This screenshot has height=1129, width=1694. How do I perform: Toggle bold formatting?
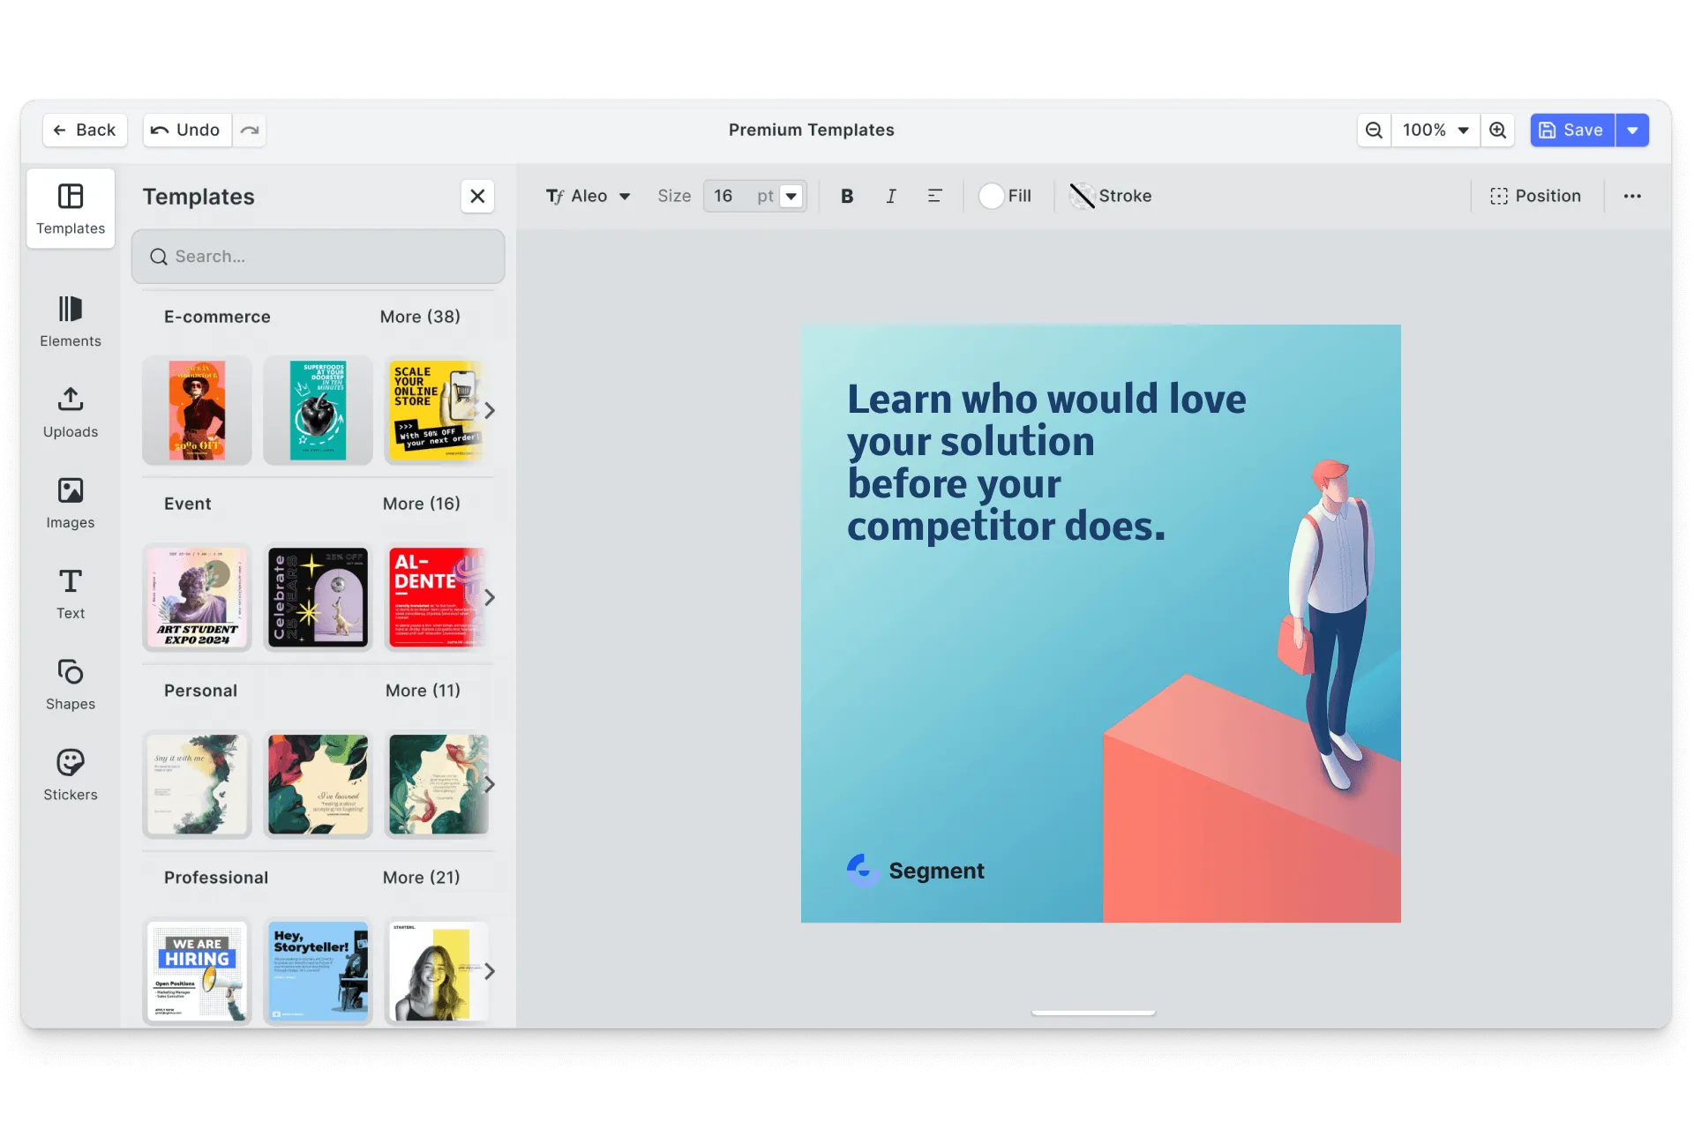coord(847,196)
